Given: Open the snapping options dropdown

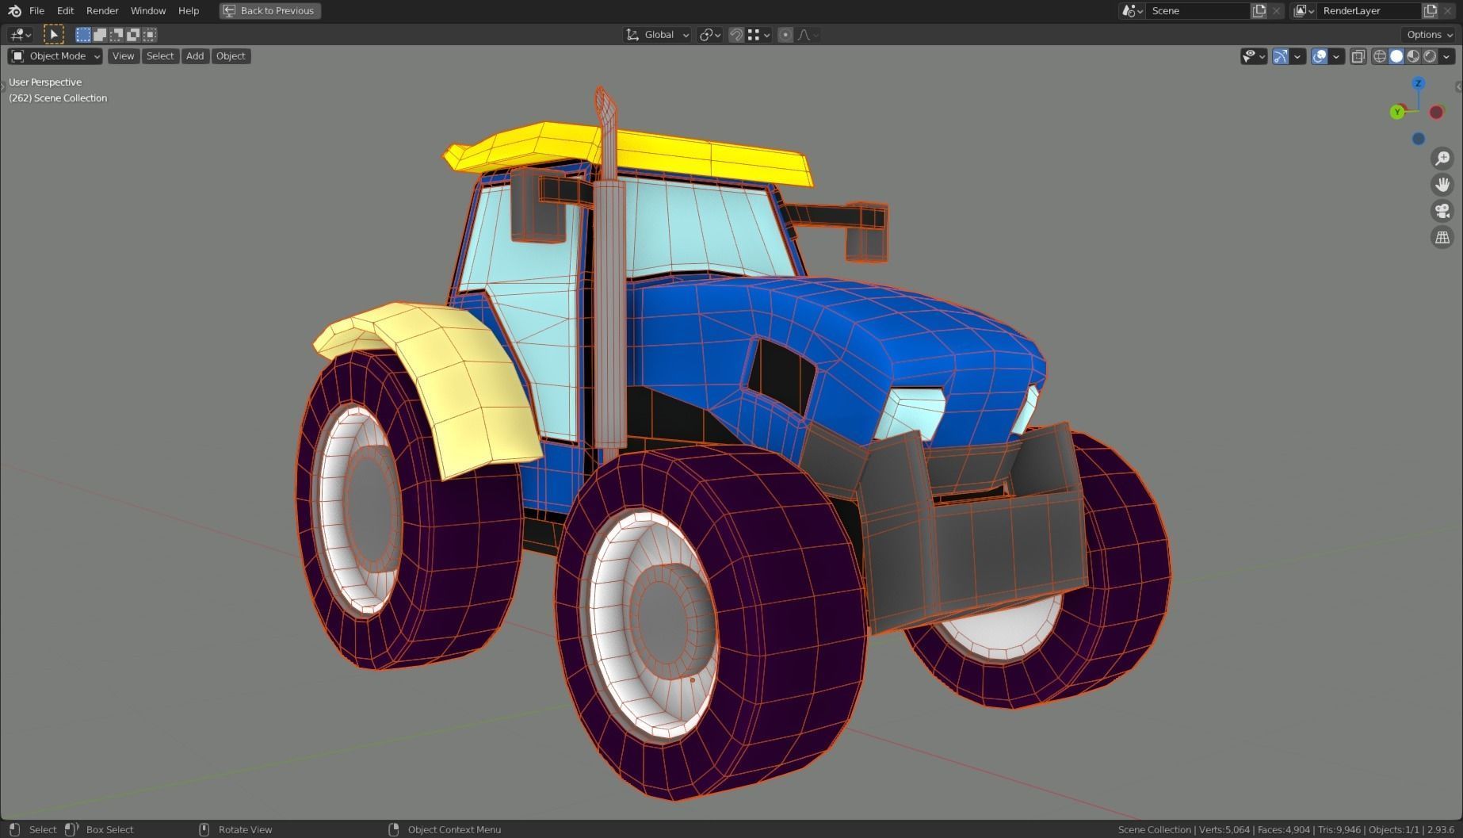Looking at the screenshot, I should [759, 34].
